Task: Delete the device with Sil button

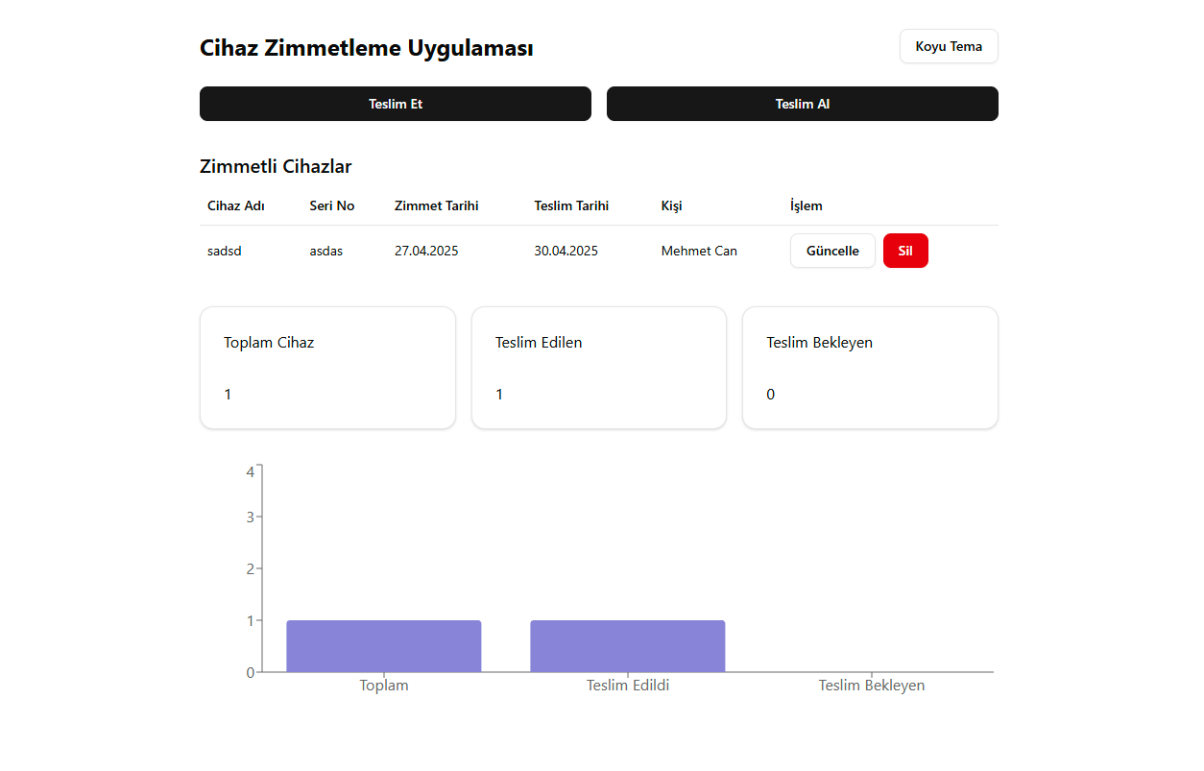Action: (904, 251)
